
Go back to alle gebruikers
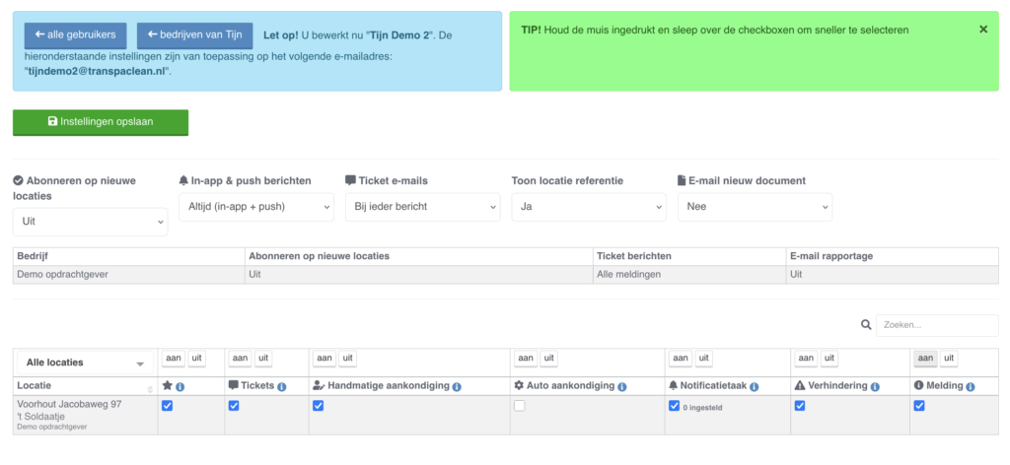75,35
